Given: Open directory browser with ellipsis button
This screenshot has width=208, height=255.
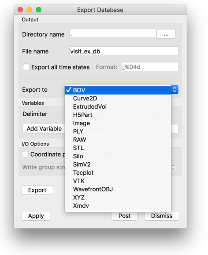Looking at the screenshot, I should (166, 34).
